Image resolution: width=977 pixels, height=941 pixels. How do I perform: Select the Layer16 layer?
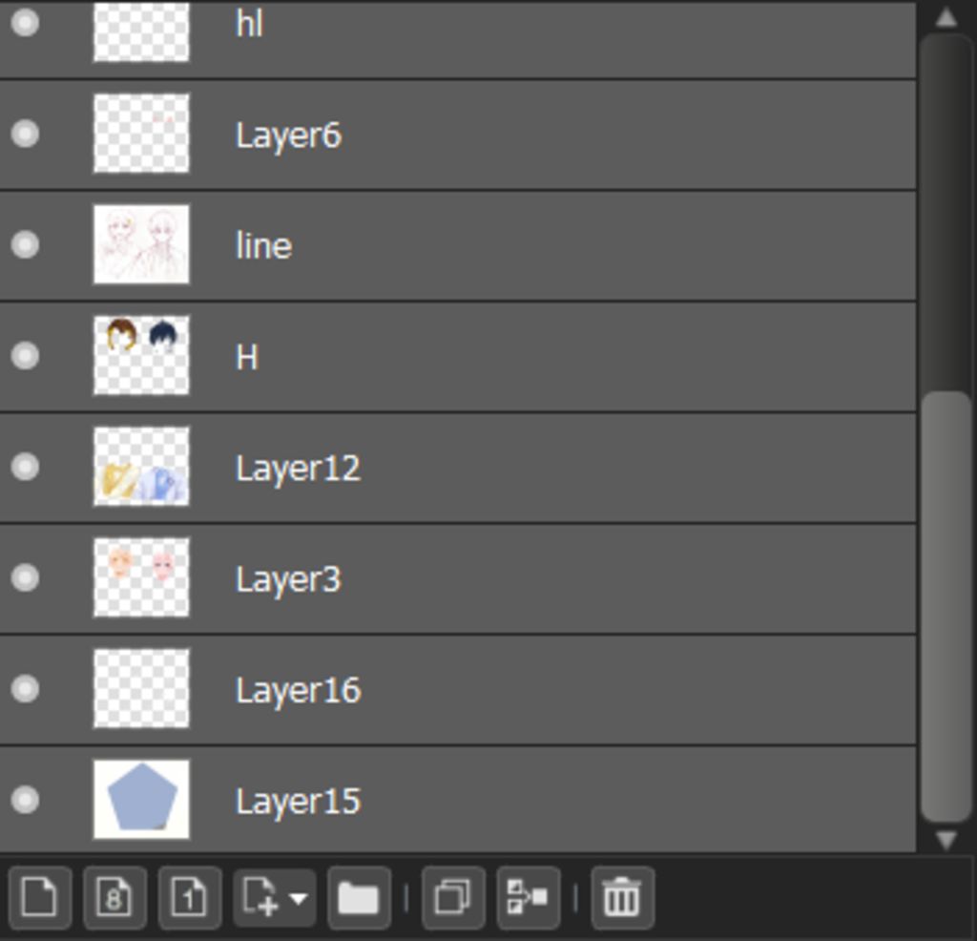pyautogui.click(x=298, y=690)
